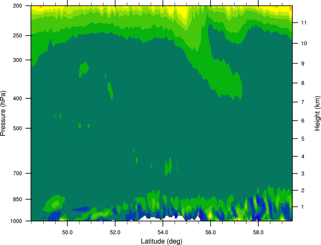Select the 1000 pressure tick label
This screenshot has width=321, height=245.
pos(16,221)
